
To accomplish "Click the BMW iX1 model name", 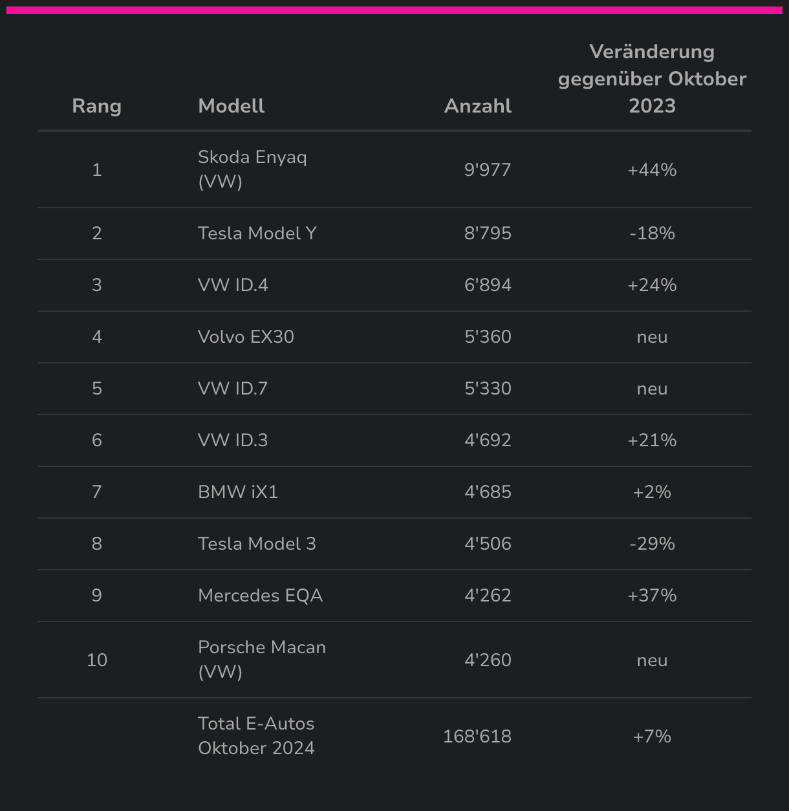I will pyautogui.click(x=238, y=492).
